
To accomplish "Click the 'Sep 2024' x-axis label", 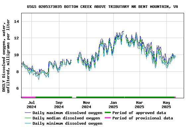I will tap(59, 105).
